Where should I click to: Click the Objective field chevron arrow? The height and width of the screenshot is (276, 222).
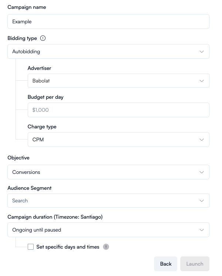202,172
